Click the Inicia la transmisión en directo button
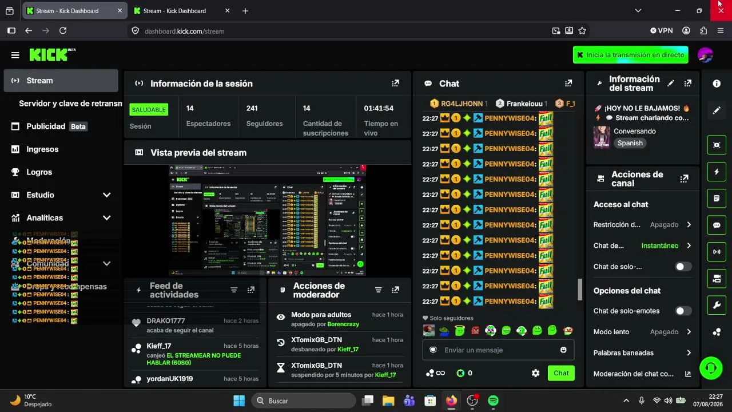The width and height of the screenshot is (732, 412). pyautogui.click(x=630, y=55)
